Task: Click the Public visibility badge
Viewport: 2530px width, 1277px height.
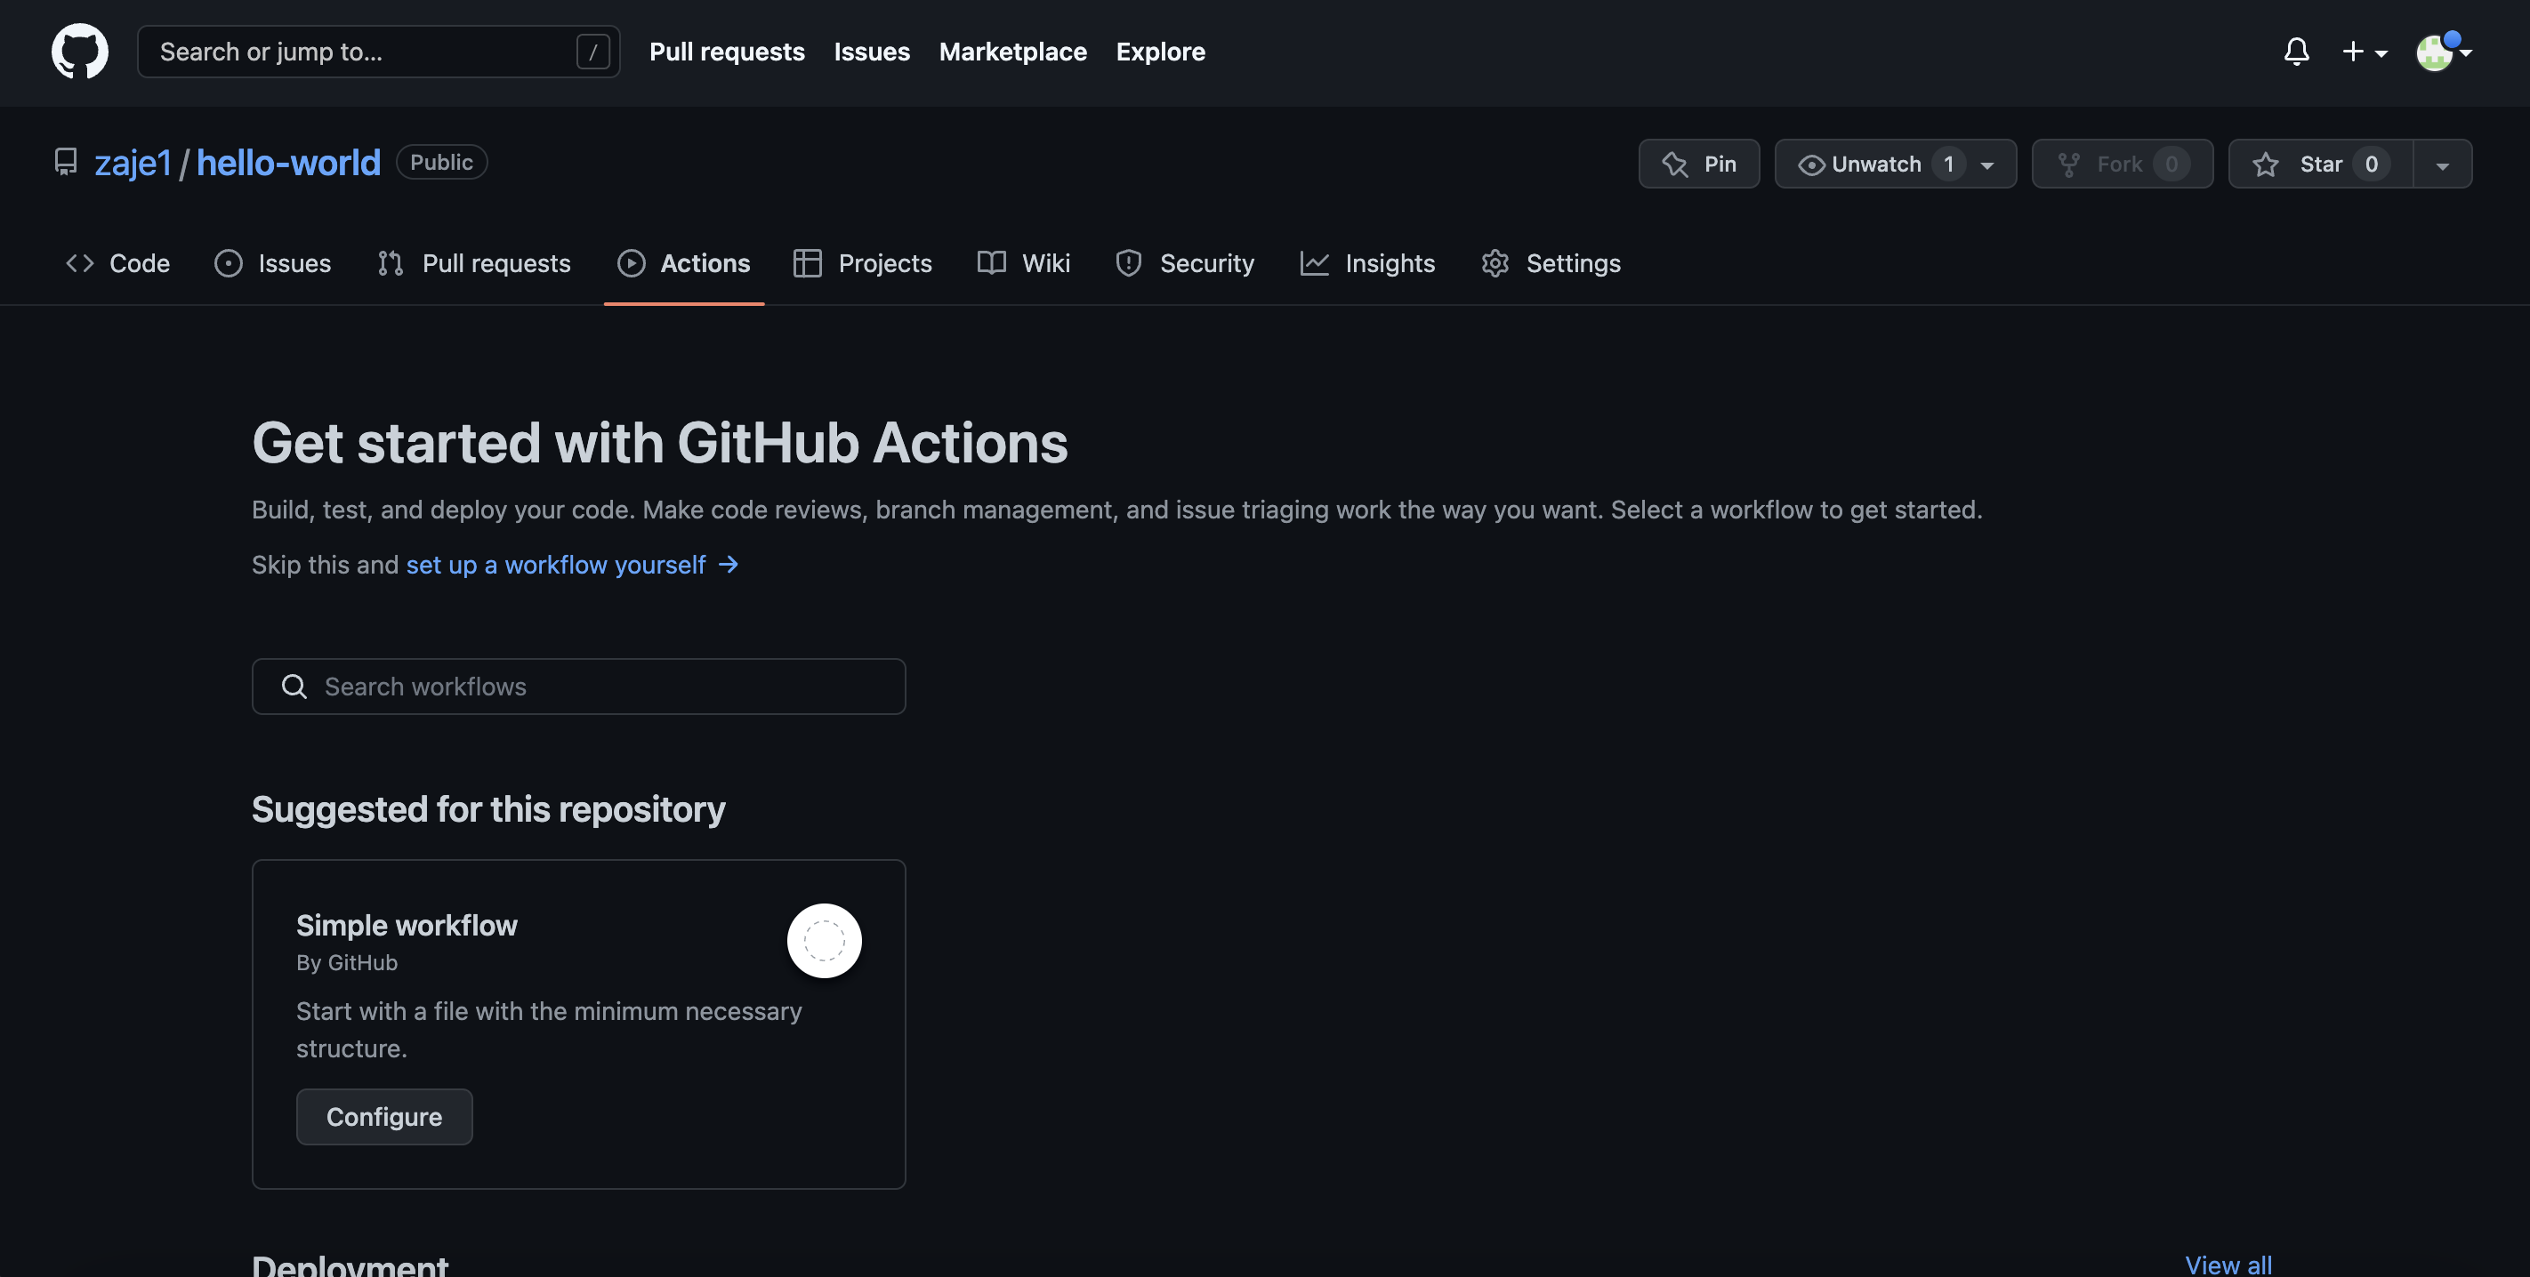Action: point(441,162)
